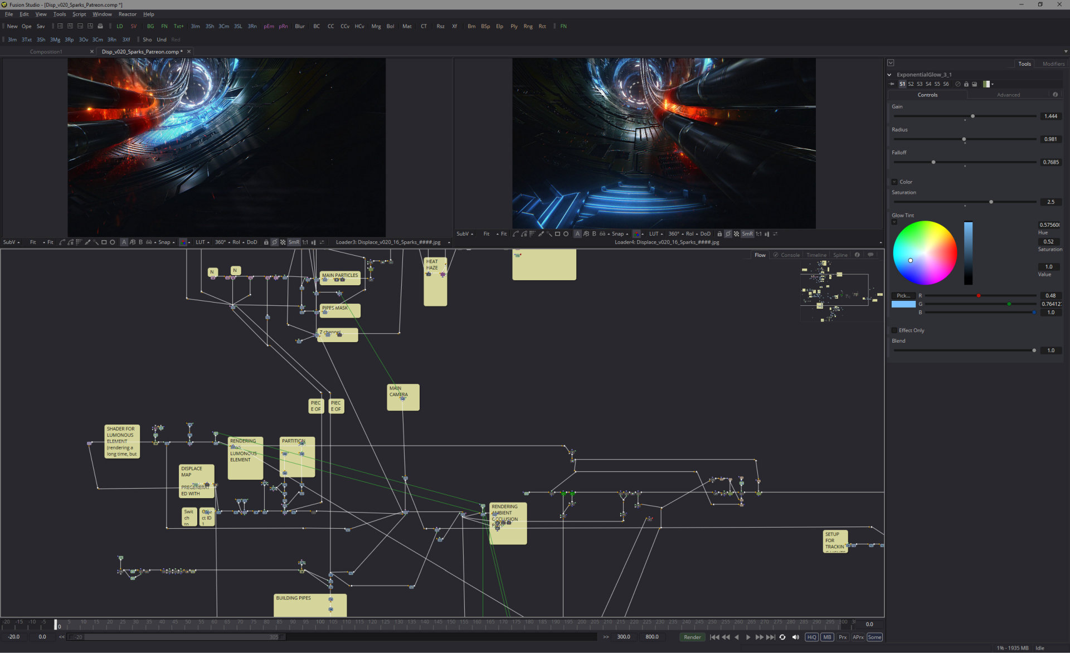Click the print icon in top toolbar

(x=100, y=26)
